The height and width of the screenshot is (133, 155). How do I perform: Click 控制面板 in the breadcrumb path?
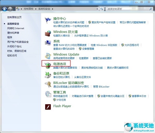[x=28, y=9]
